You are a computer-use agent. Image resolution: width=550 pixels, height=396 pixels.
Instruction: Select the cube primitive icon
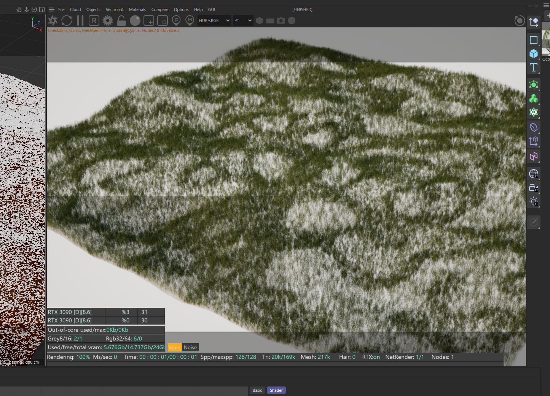coord(534,54)
